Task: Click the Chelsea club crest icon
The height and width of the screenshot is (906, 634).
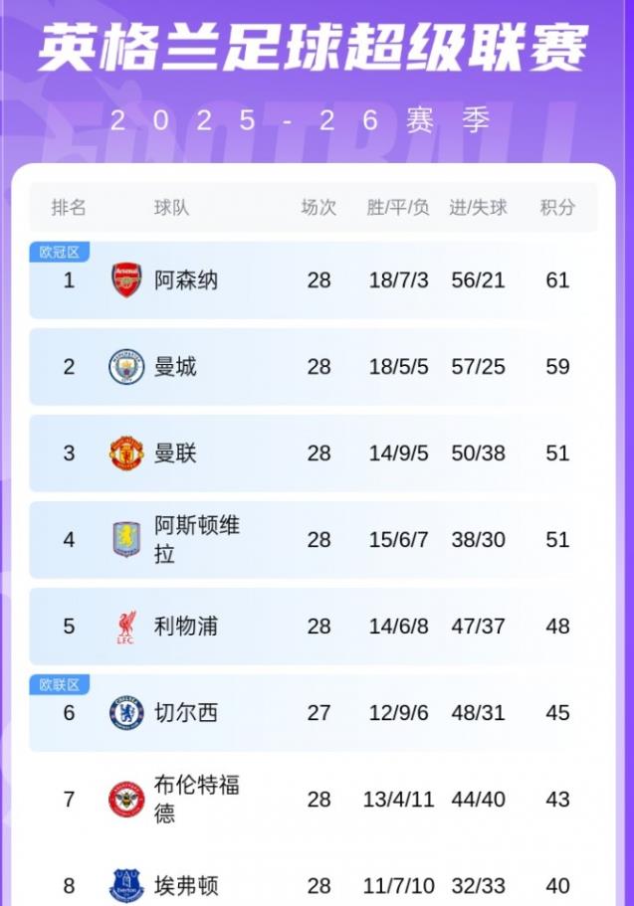Action: click(x=126, y=713)
